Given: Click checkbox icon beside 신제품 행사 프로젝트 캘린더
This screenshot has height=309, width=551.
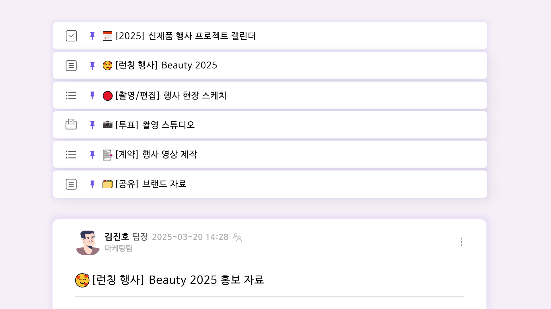Looking at the screenshot, I should tap(71, 36).
